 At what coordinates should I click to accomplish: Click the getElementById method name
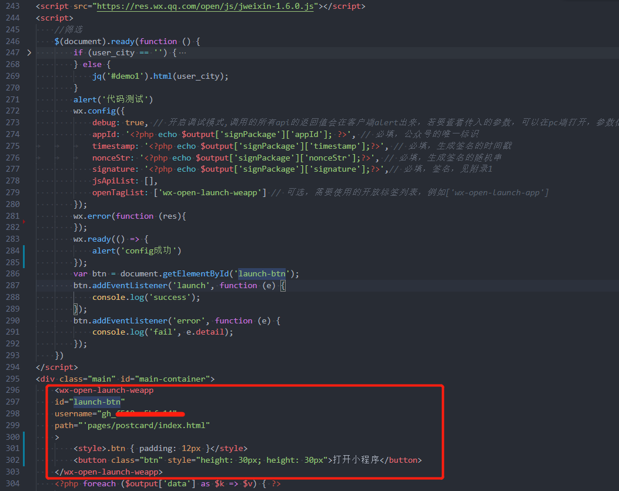click(x=196, y=274)
